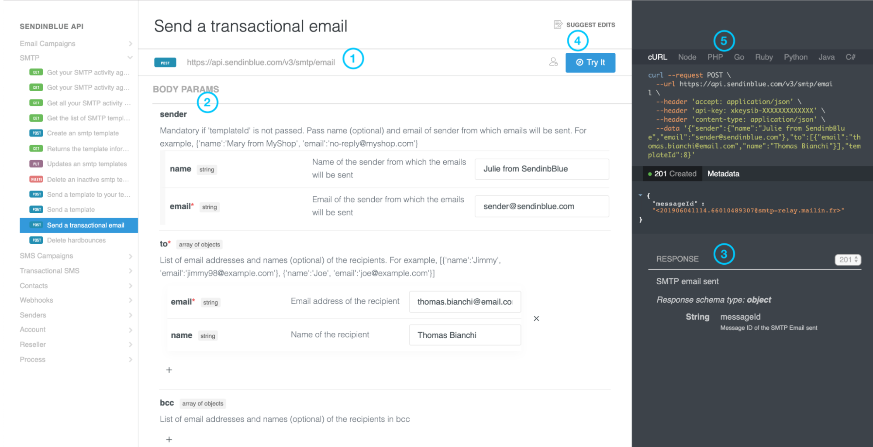Screen dimensions: 873x447
Task: Click the user authentication icon beside Try It
Action: click(553, 62)
